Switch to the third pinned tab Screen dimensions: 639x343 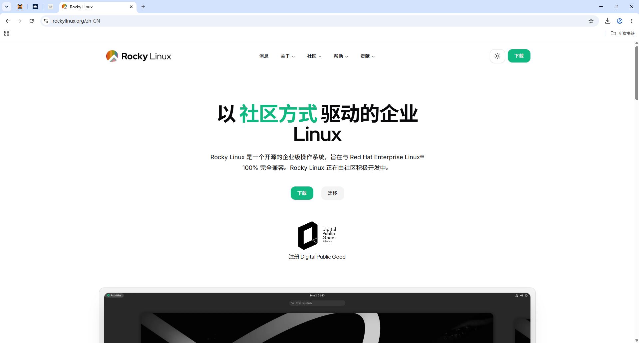51,7
